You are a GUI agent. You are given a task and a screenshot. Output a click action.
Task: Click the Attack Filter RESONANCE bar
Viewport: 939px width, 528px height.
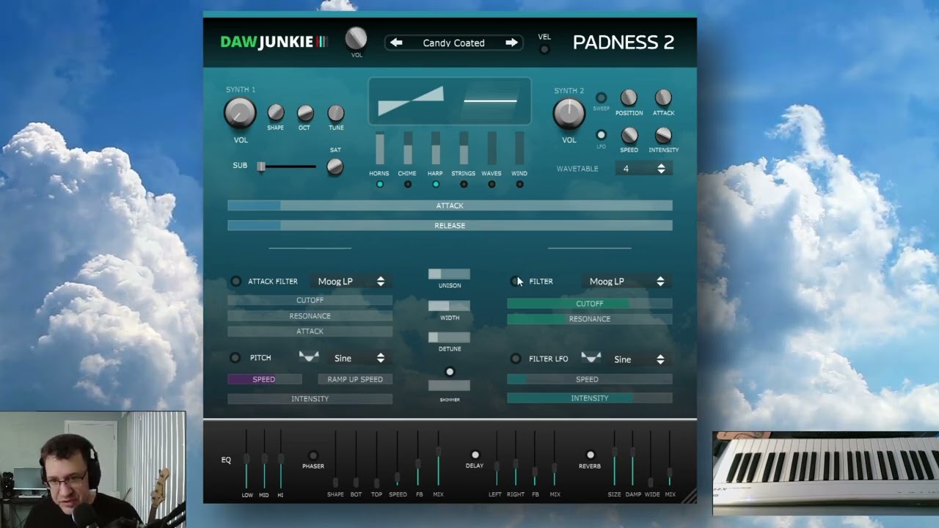click(310, 316)
